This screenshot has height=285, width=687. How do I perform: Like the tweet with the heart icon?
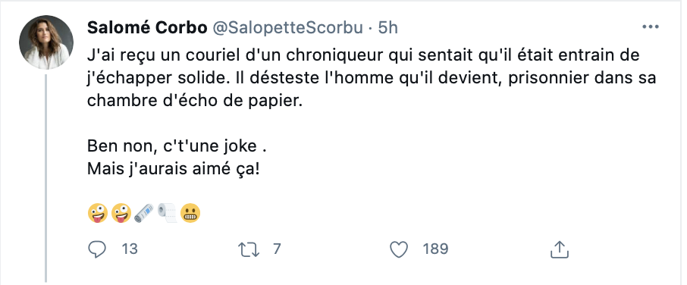[x=399, y=249]
